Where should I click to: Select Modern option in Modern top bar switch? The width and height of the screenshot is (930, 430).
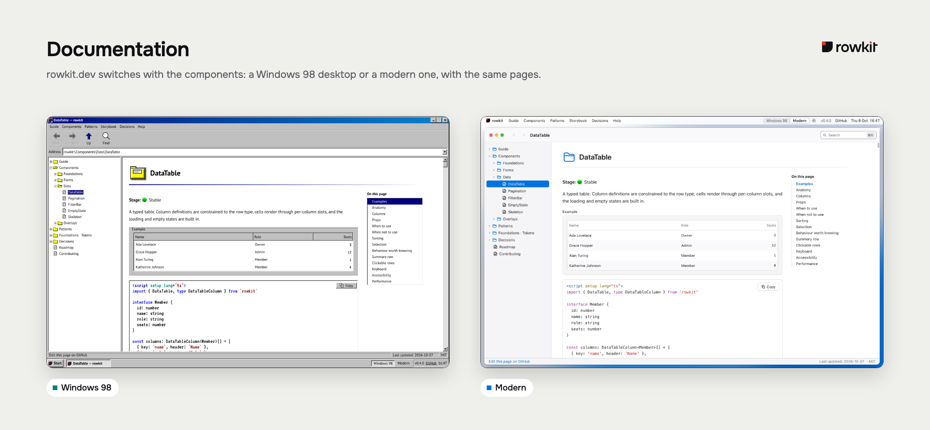coord(799,121)
